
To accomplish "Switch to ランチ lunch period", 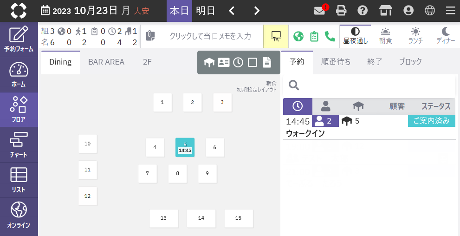I will (x=415, y=36).
